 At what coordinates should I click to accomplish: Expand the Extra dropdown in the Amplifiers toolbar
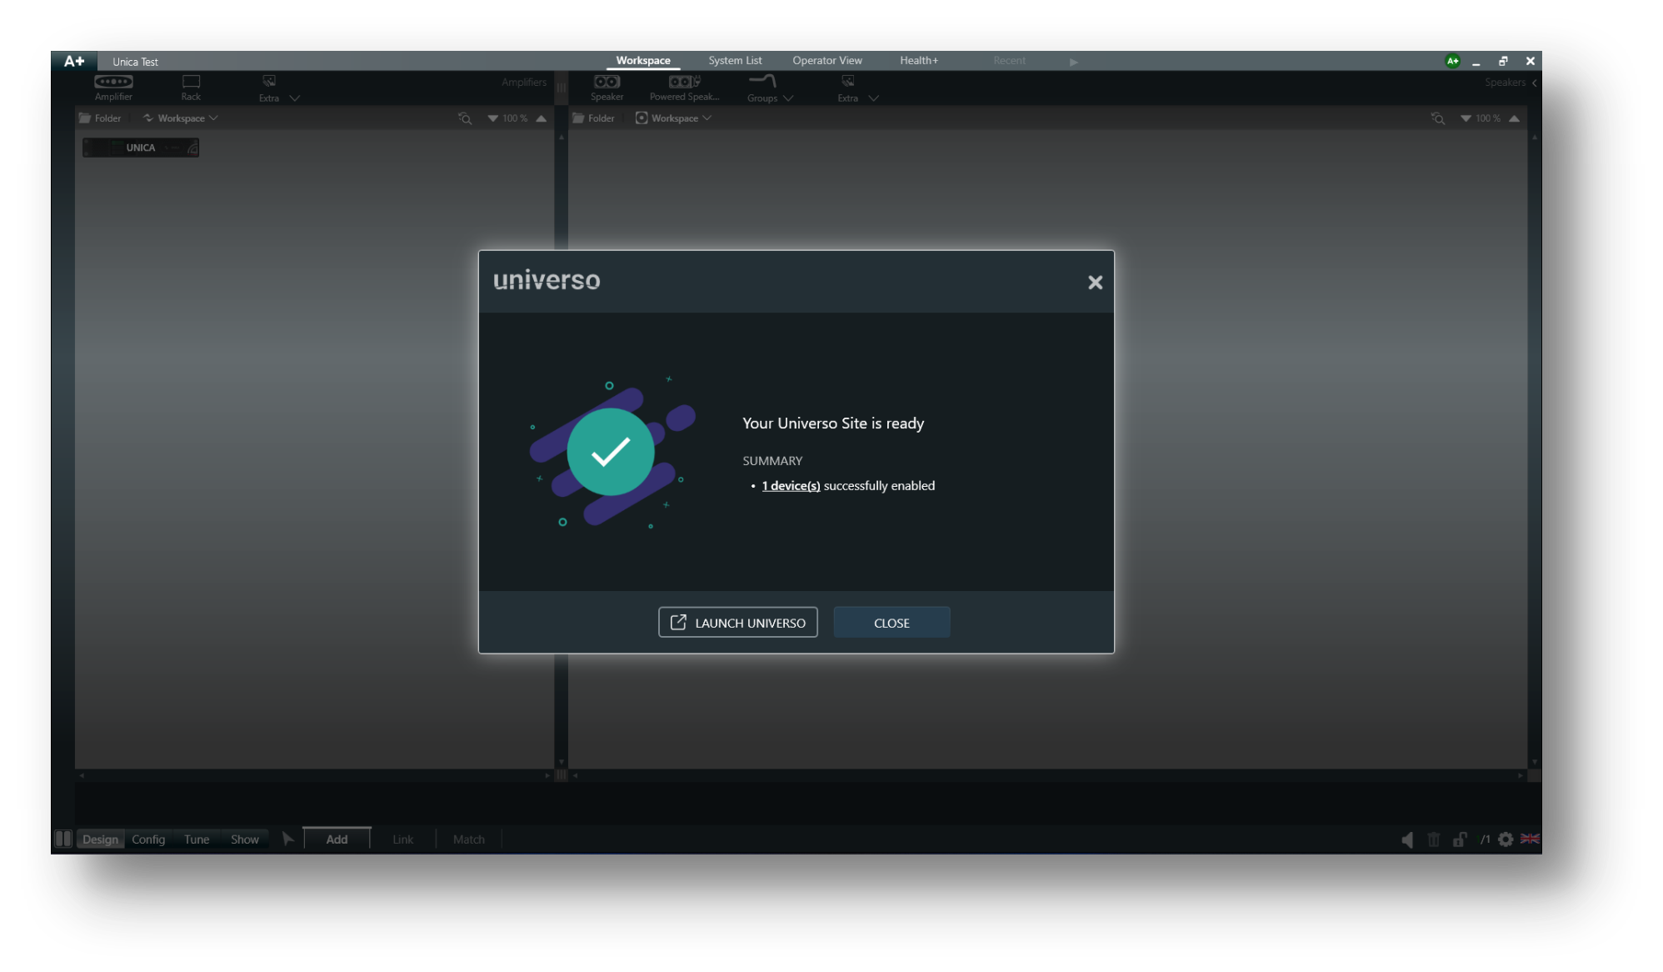[x=294, y=98]
